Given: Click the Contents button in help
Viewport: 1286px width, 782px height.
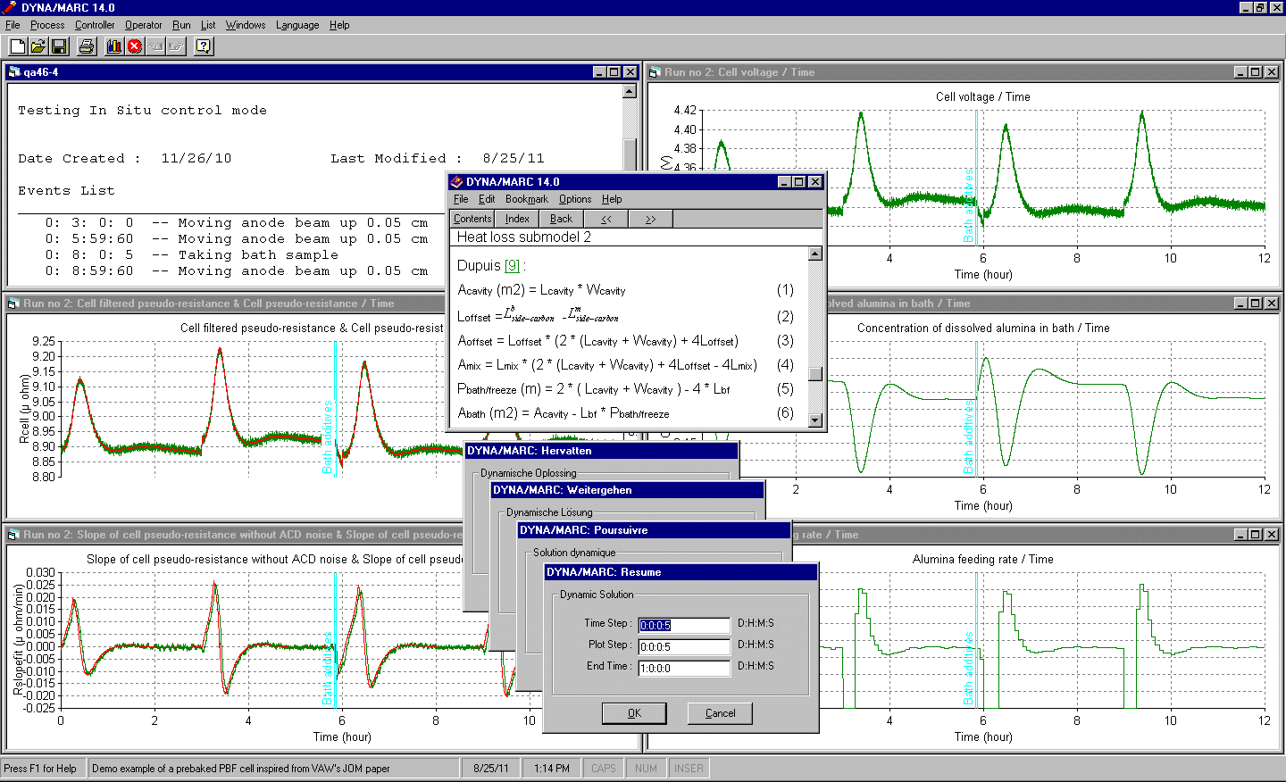Looking at the screenshot, I should tap(472, 219).
